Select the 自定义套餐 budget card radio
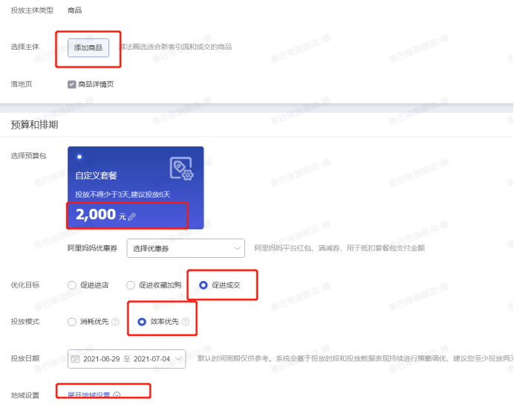 pos(79,157)
